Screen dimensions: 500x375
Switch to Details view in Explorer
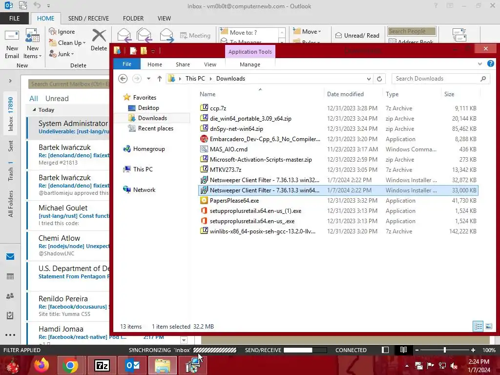coord(478,326)
